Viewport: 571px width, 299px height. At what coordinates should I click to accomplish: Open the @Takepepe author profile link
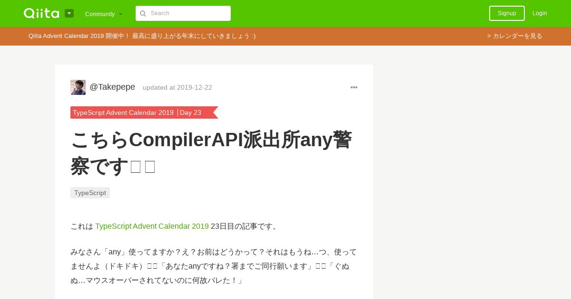coord(112,87)
